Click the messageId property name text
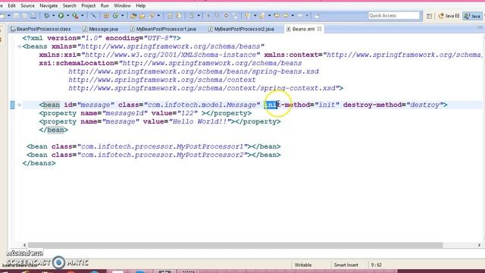Screen dimensions: 485x273 click(124, 113)
